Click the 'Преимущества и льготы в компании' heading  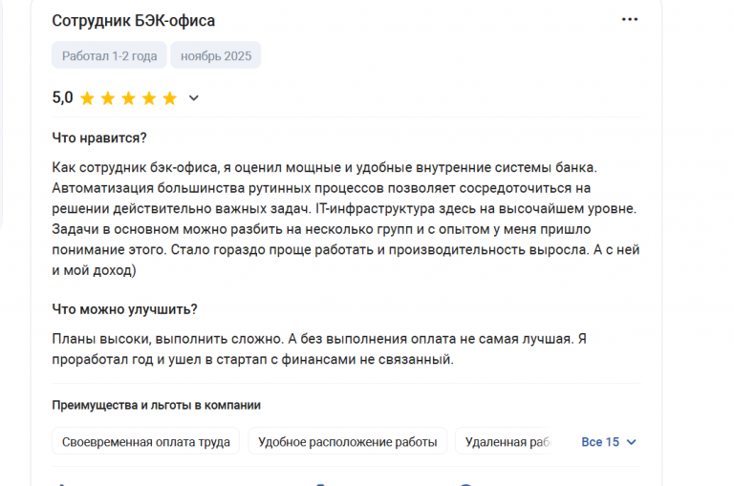157,405
